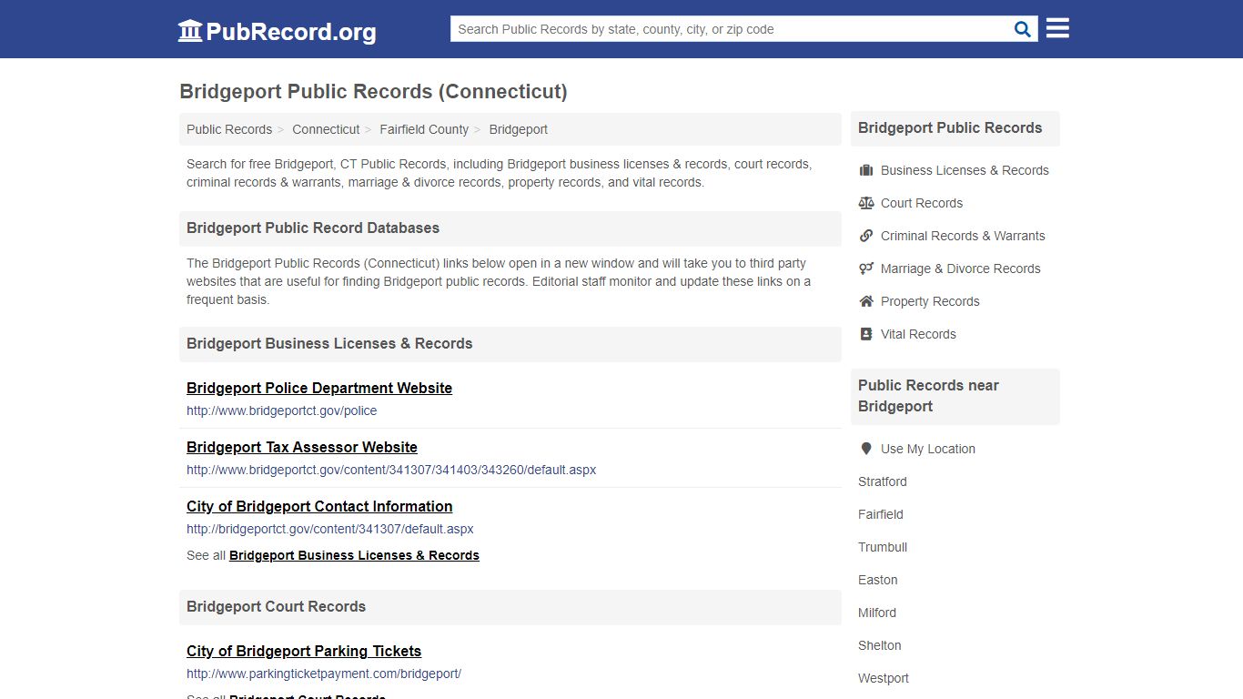
Task: Click the Bridgeport breadcrumb
Action: coord(519,129)
